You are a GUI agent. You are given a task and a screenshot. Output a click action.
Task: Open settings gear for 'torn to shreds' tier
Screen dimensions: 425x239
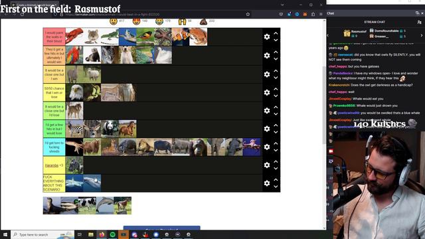pos(267,147)
